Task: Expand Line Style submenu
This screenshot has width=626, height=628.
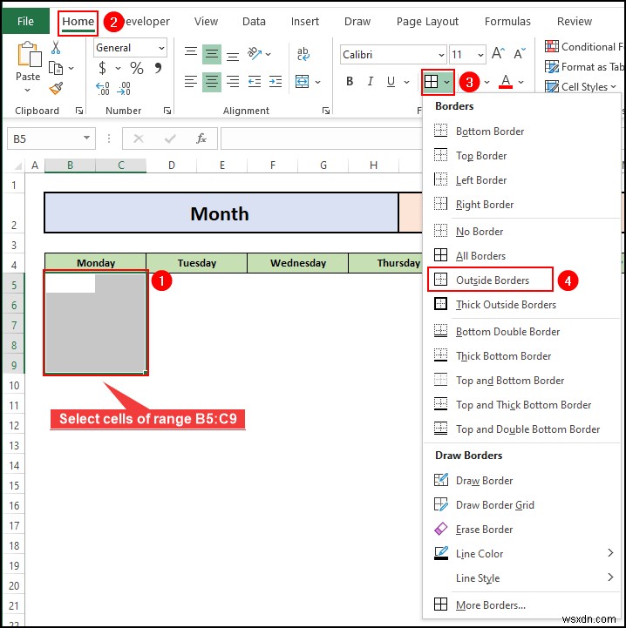Action: click(x=521, y=577)
